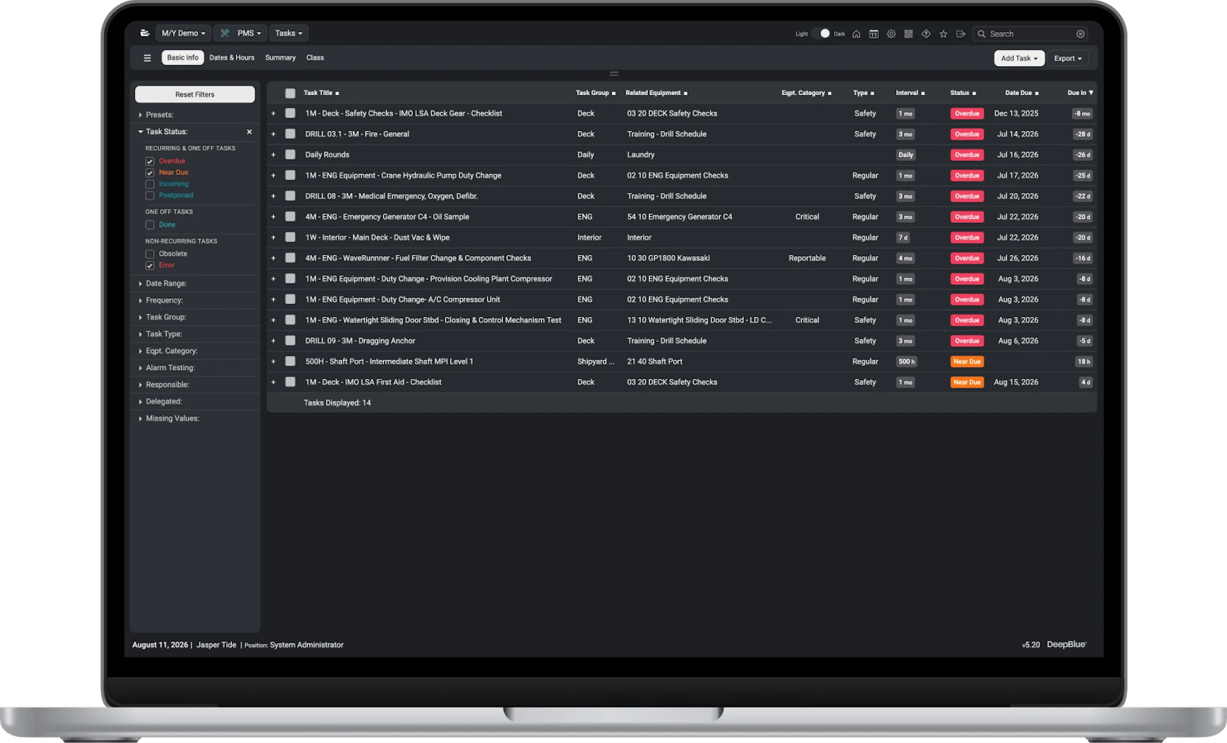The width and height of the screenshot is (1227, 743).
Task: Click the ship logo icon
Action: (144, 33)
